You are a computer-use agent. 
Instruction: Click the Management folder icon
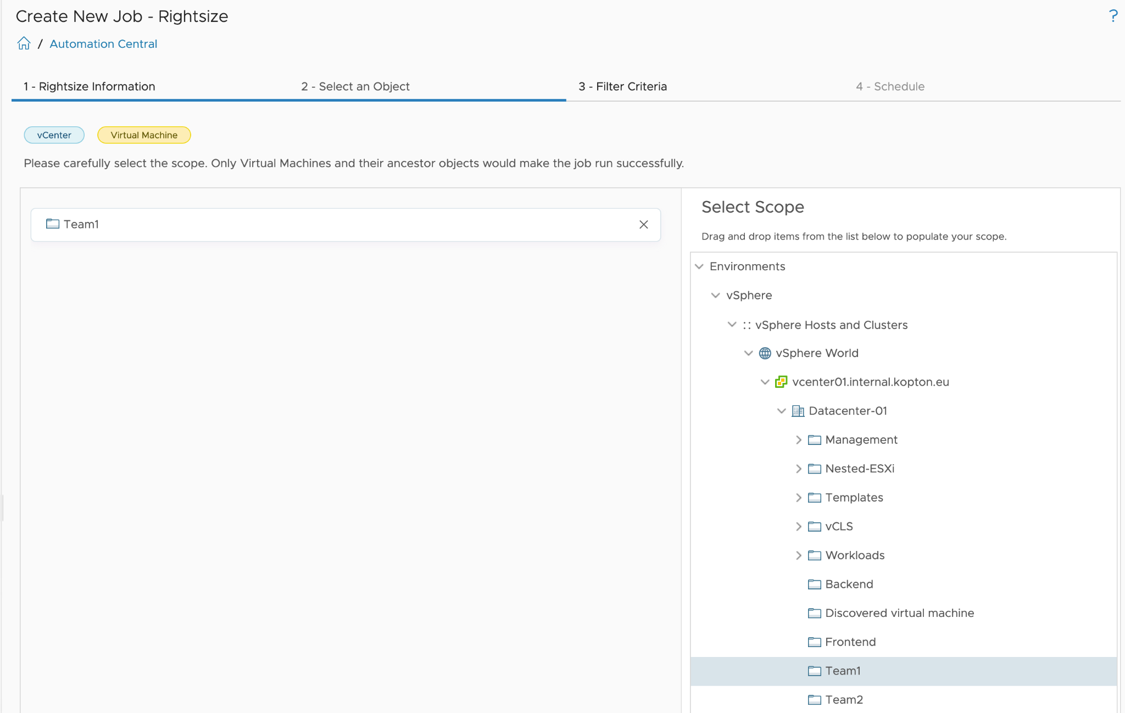coord(815,440)
